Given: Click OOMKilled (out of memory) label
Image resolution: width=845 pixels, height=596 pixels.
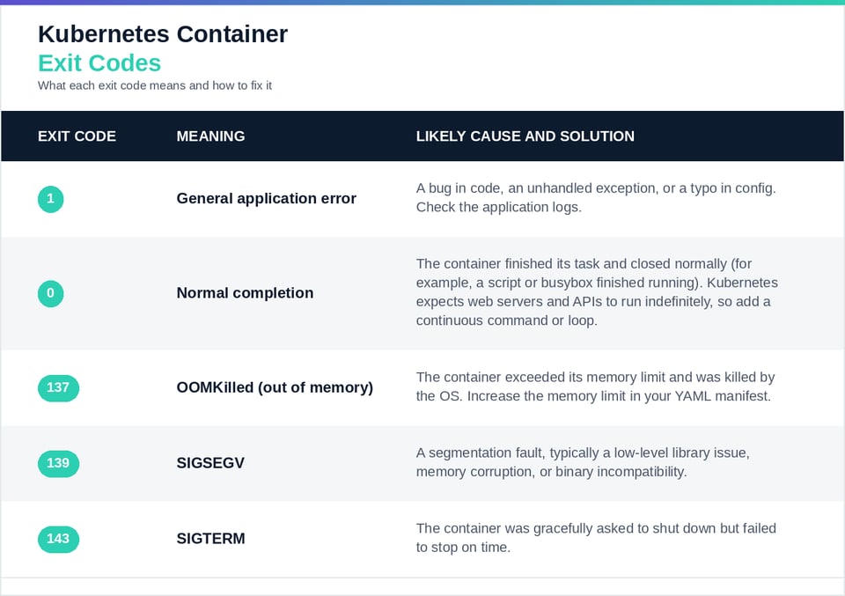Looking at the screenshot, I should [x=275, y=387].
